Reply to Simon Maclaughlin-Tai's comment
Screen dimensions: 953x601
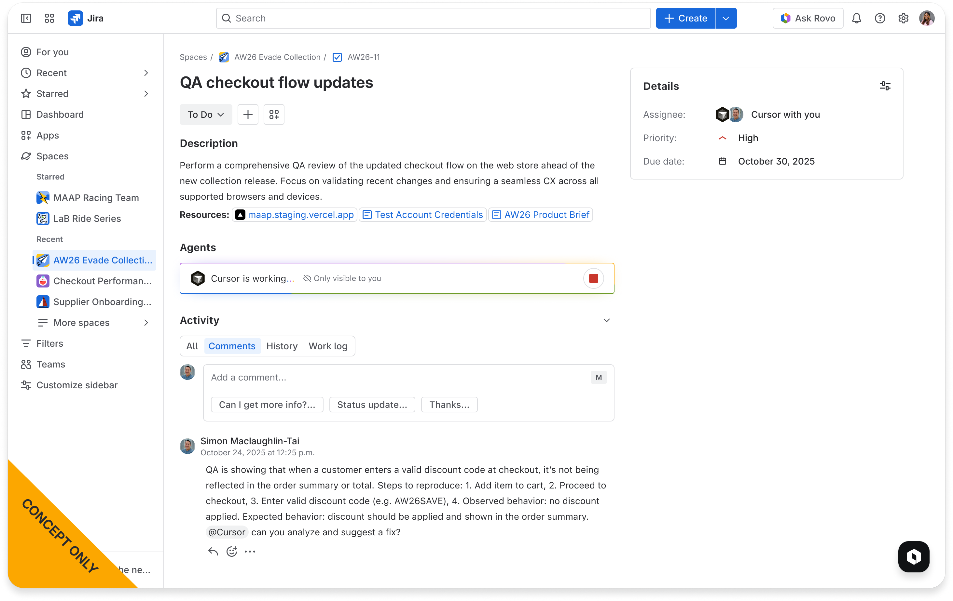(212, 551)
